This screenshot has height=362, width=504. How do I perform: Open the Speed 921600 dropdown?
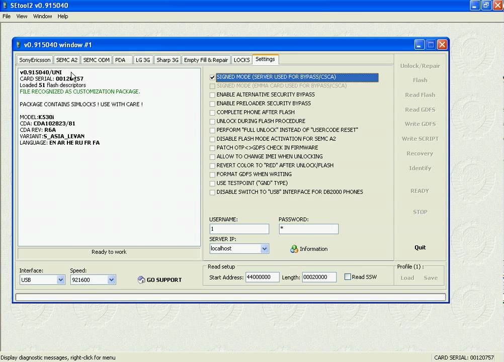pos(111,280)
